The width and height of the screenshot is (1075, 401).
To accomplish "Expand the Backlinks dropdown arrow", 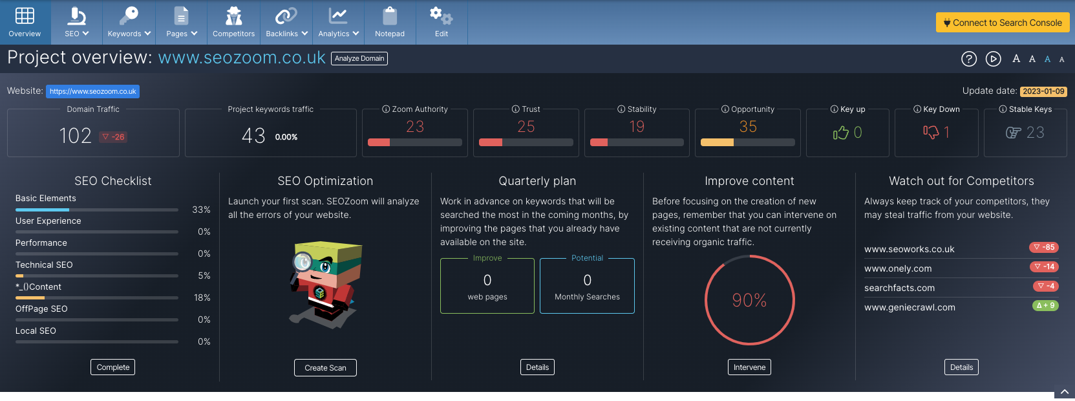I will pos(304,34).
